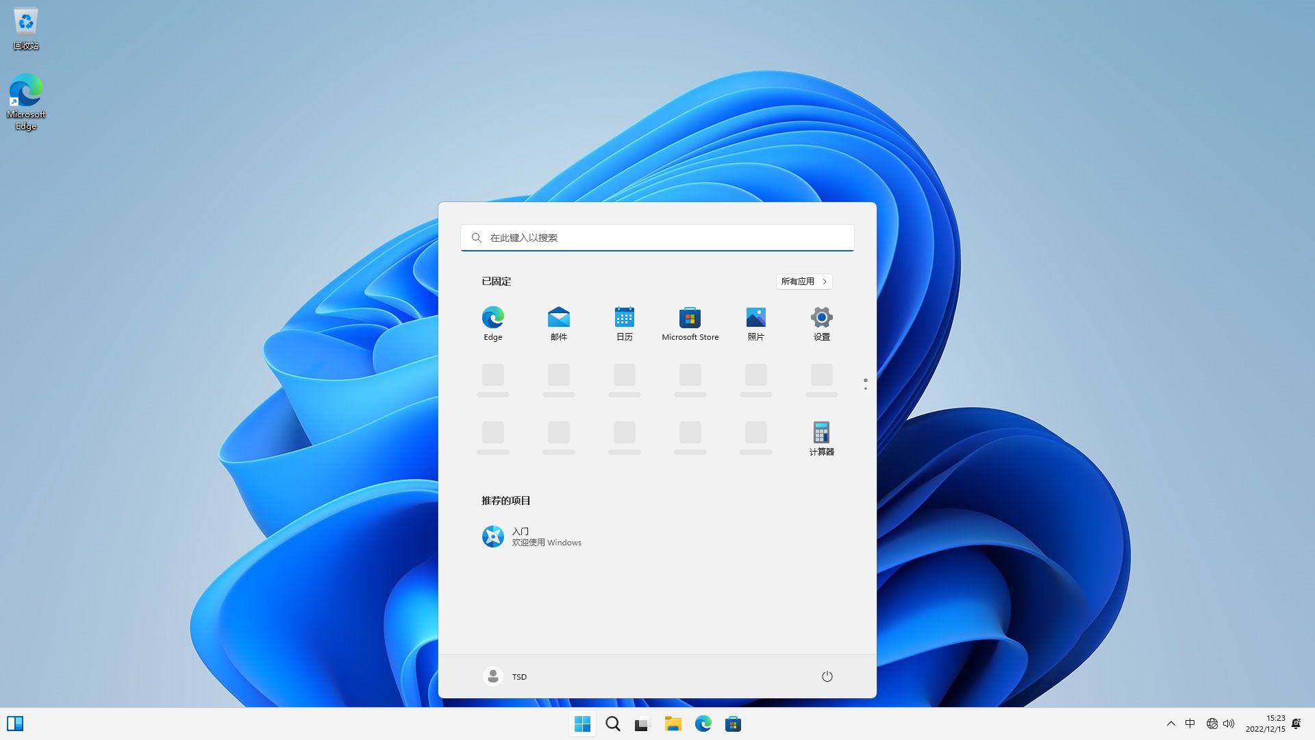The height and width of the screenshot is (740, 1315).
Task: Click 所有应用 to expand app list
Action: 803,281
